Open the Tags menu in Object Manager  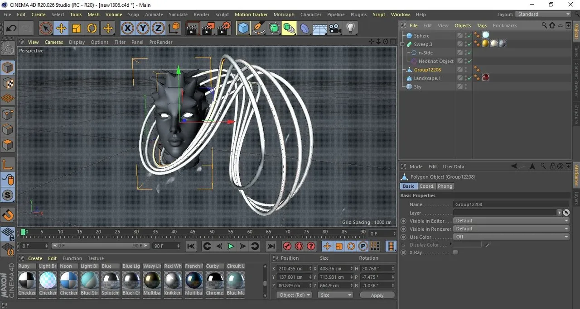[482, 26]
